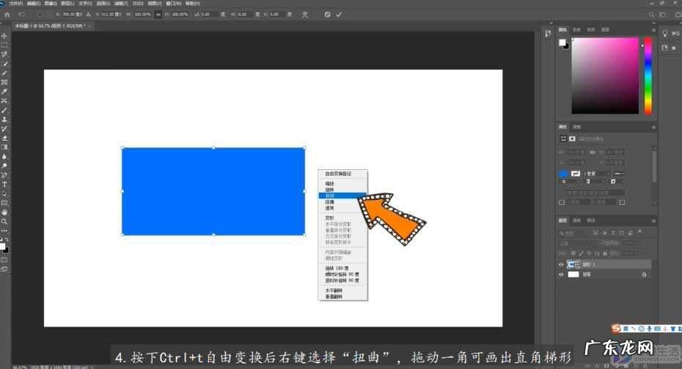Switch to the 色板 tab
Image resolution: width=682 pixels, height=369 pixels.
coord(576,30)
